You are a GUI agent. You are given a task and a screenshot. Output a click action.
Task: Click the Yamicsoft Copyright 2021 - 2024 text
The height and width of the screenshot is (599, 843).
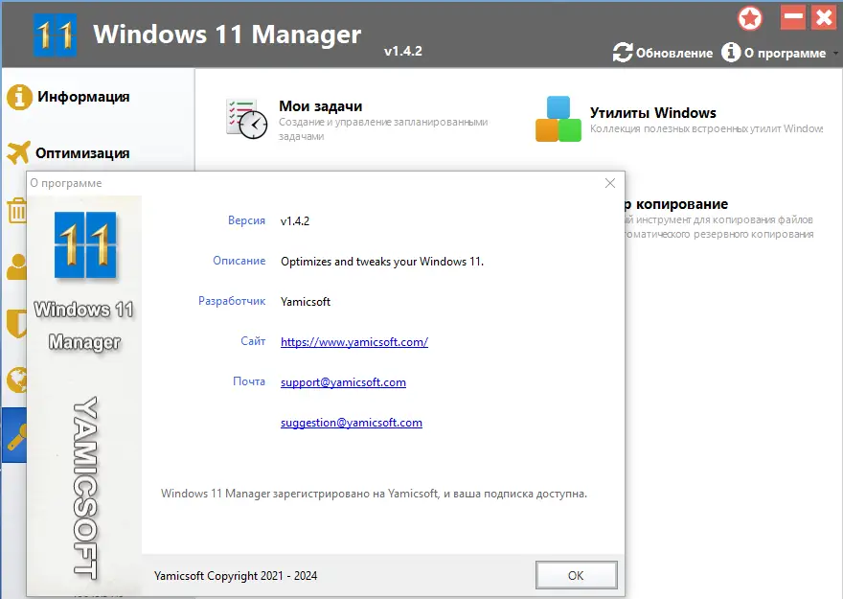click(236, 576)
